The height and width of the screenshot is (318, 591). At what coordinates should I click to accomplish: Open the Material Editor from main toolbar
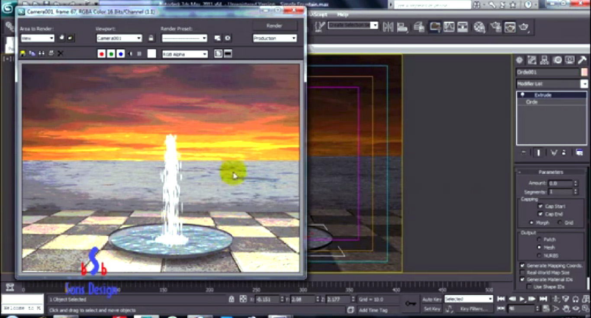pyautogui.click(x=479, y=27)
